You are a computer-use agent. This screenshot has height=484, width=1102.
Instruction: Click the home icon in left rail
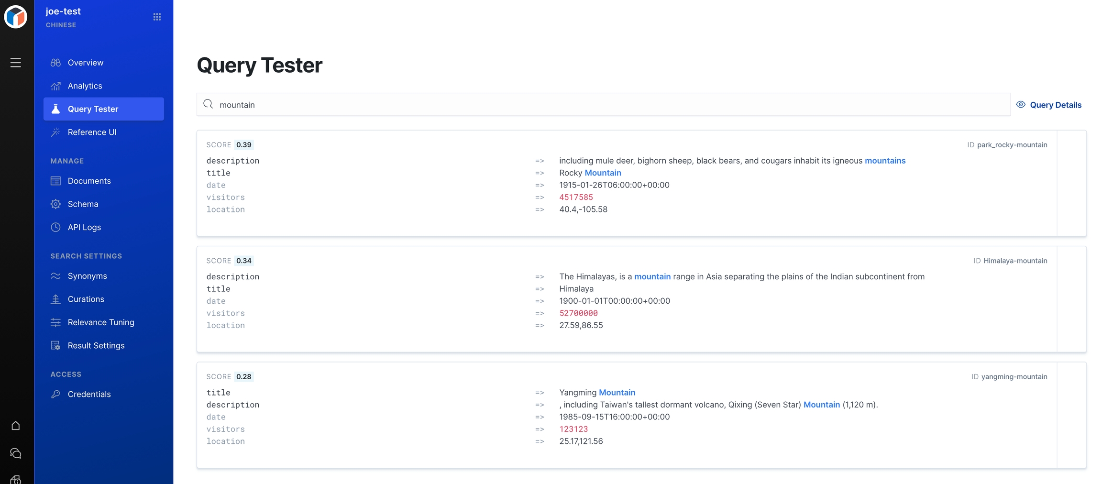tap(16, 426)
